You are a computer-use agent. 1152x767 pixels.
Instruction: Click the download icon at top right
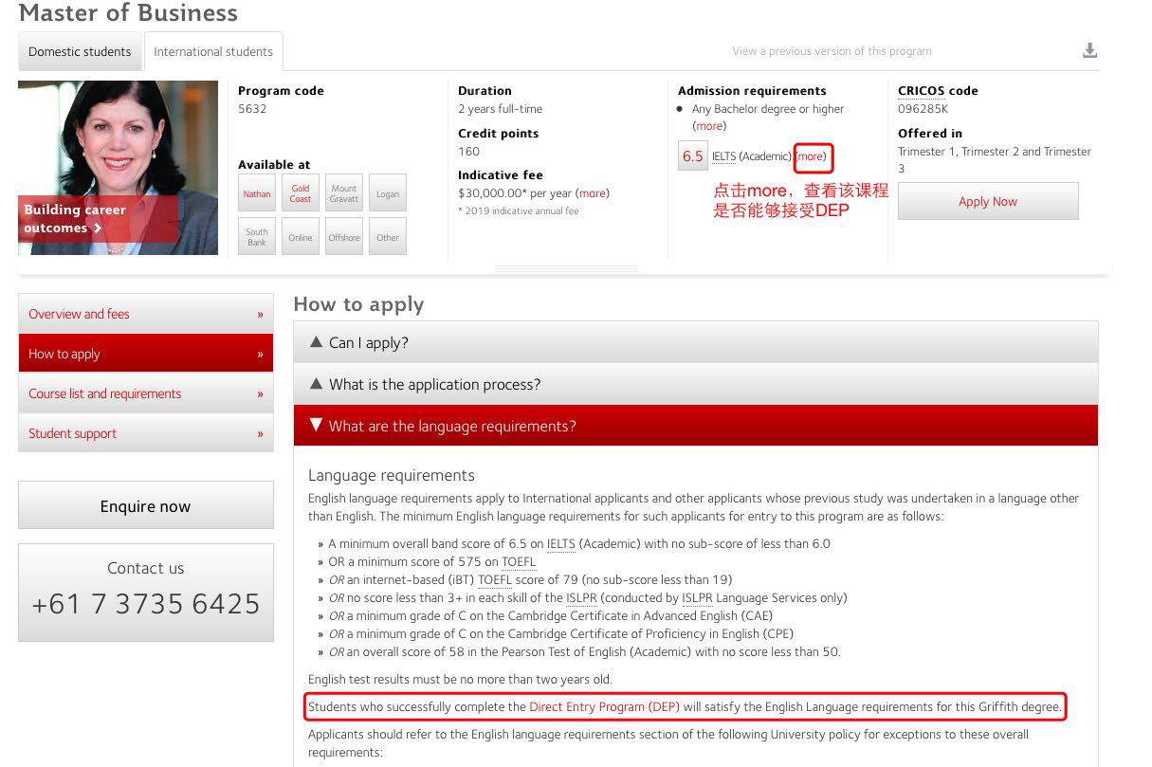click(1089, 51)
